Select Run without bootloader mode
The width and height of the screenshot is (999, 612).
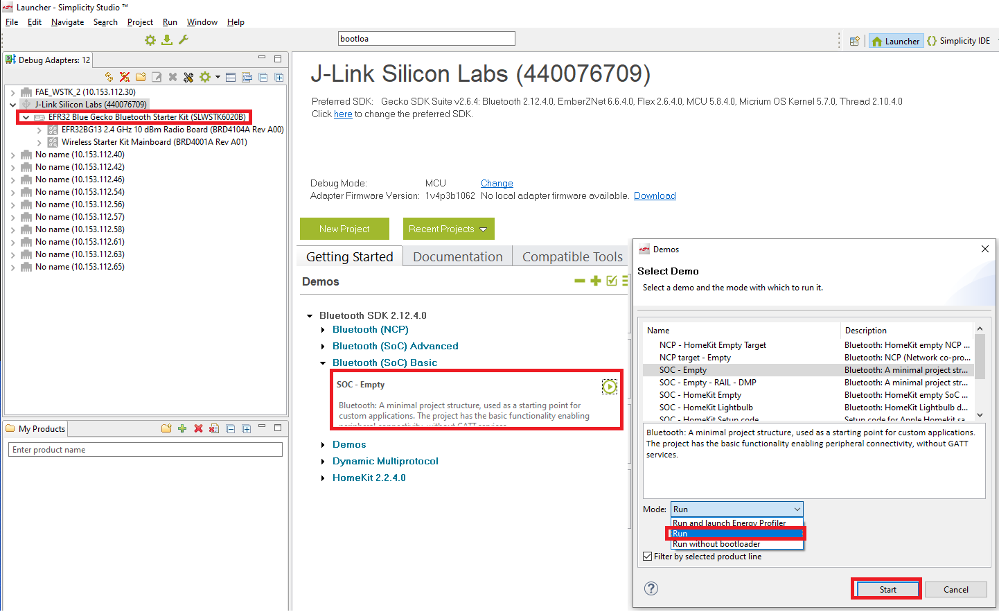point(737,544)
